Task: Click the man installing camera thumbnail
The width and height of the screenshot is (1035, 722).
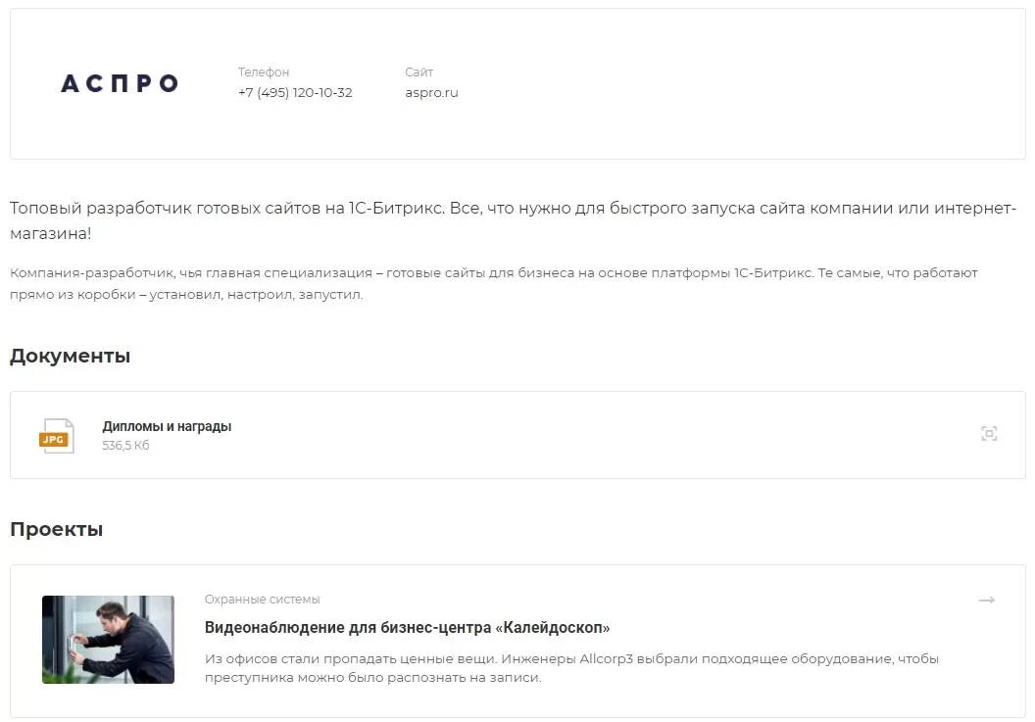Action: [108, 640]
